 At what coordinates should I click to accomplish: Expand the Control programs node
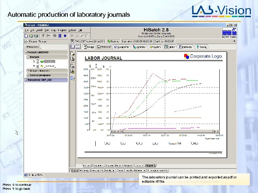[x=28, y=75]
